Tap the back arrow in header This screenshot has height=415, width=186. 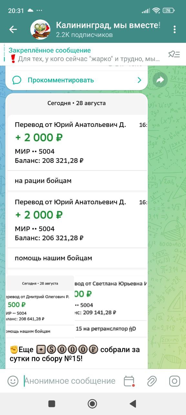pyautogui.click(x=13, y=30)
